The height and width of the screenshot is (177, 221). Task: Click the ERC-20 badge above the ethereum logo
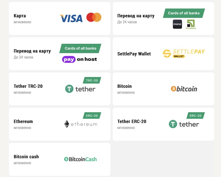[x=92, y=116]
